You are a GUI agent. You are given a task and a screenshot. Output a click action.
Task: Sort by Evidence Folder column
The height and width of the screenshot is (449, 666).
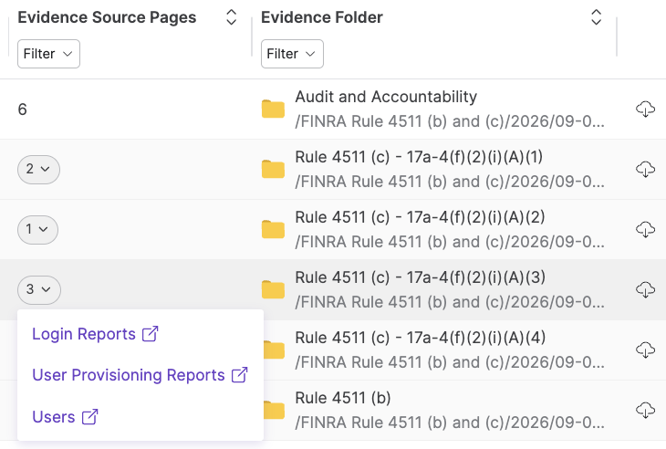tap(596, 17)
